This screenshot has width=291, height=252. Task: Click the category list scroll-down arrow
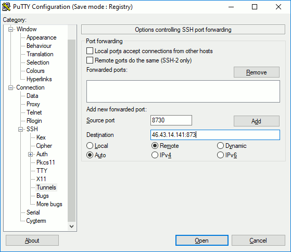tap(72, 226)
